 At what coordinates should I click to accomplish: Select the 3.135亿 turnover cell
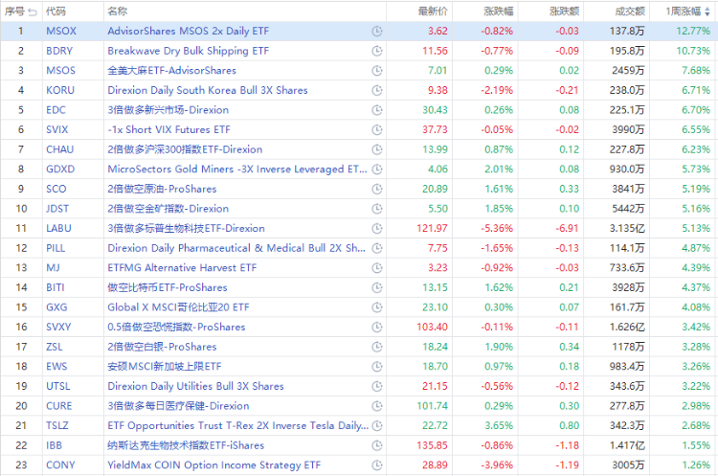coord(627,228)
